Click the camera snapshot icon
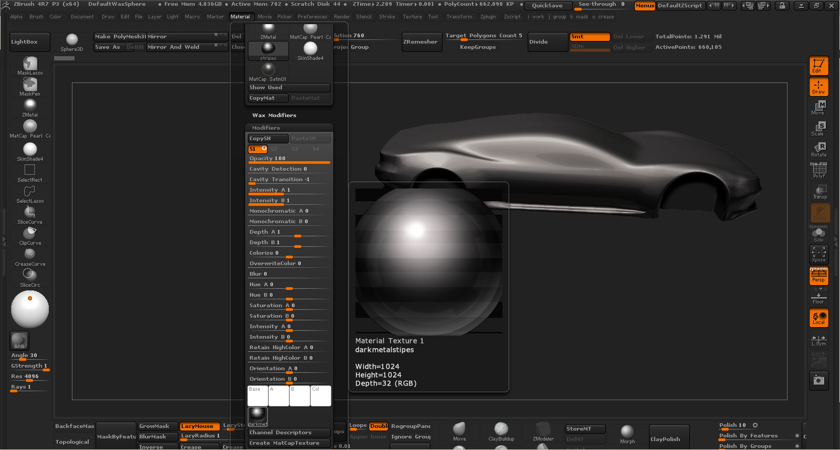Image resolution: width=840 pixels, height=450 pixels. [x=818, y=380]
